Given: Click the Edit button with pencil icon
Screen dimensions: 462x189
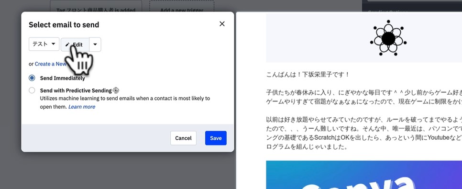Looking at the screenshot, I should point(75,44).
